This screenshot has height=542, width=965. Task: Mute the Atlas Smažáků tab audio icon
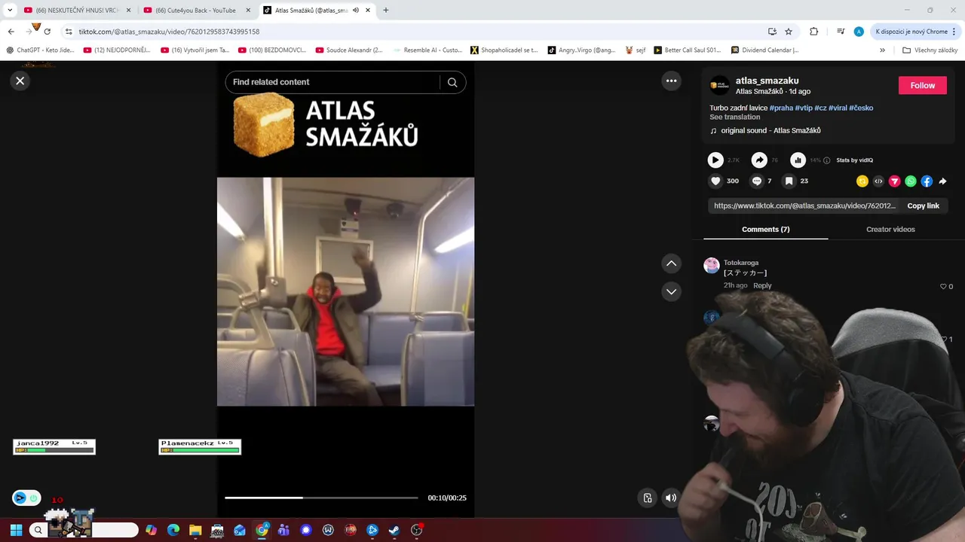(x=355, y=11)
